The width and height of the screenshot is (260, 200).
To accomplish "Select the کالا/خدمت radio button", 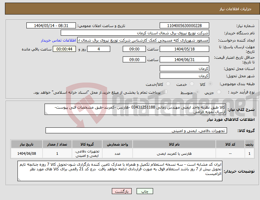I will (x=168, y=84).
